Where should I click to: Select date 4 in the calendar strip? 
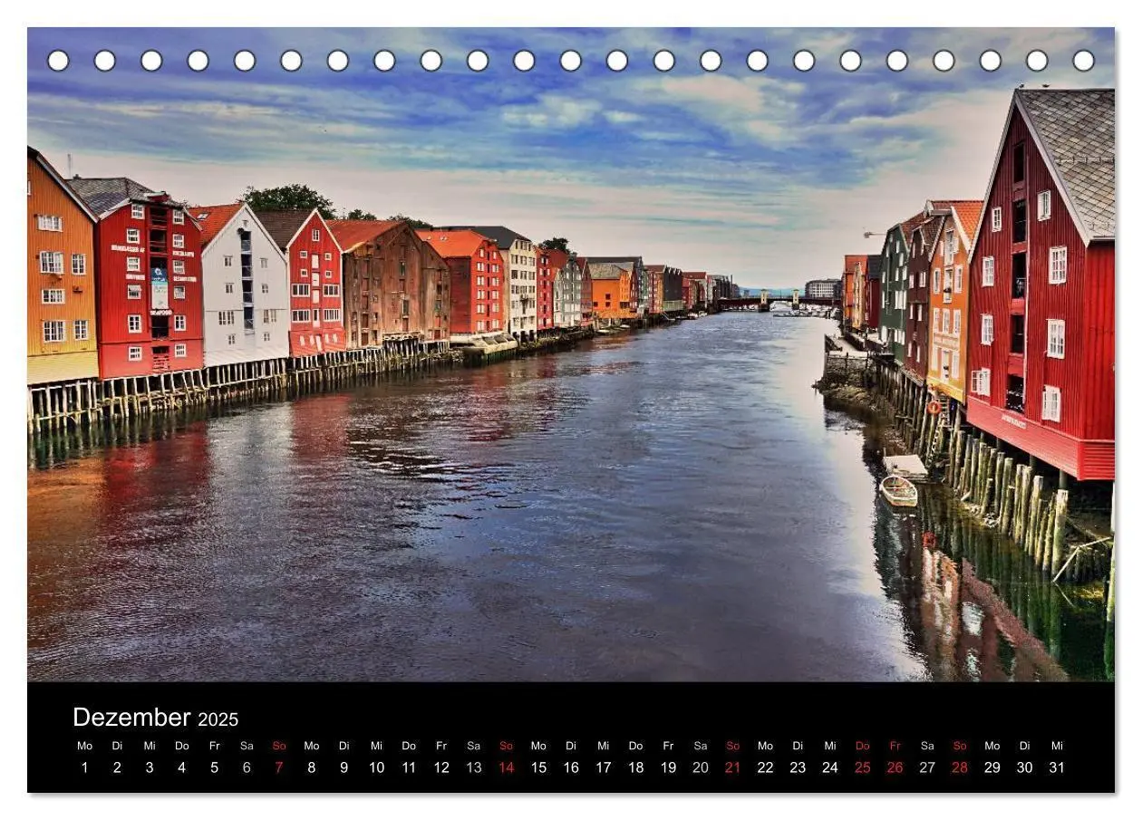[x=182, y=767]
